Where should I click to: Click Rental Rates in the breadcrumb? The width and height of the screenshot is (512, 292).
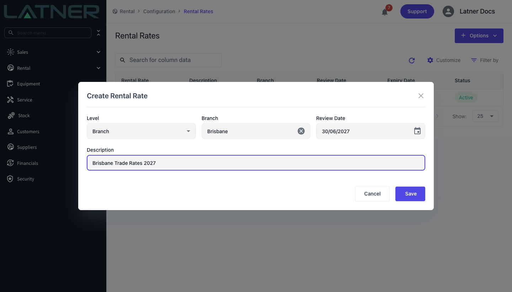198,11
